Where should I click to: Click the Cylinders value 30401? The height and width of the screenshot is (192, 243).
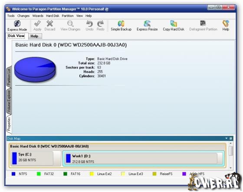[102, 76]
